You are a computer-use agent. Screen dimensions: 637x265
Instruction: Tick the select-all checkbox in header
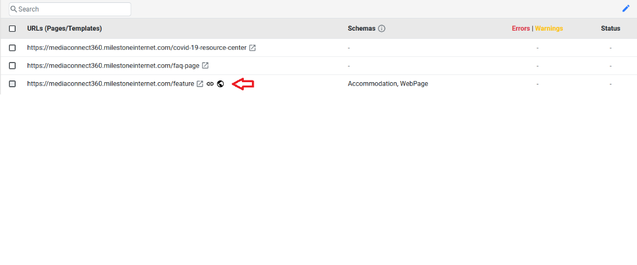pos(12,28)
